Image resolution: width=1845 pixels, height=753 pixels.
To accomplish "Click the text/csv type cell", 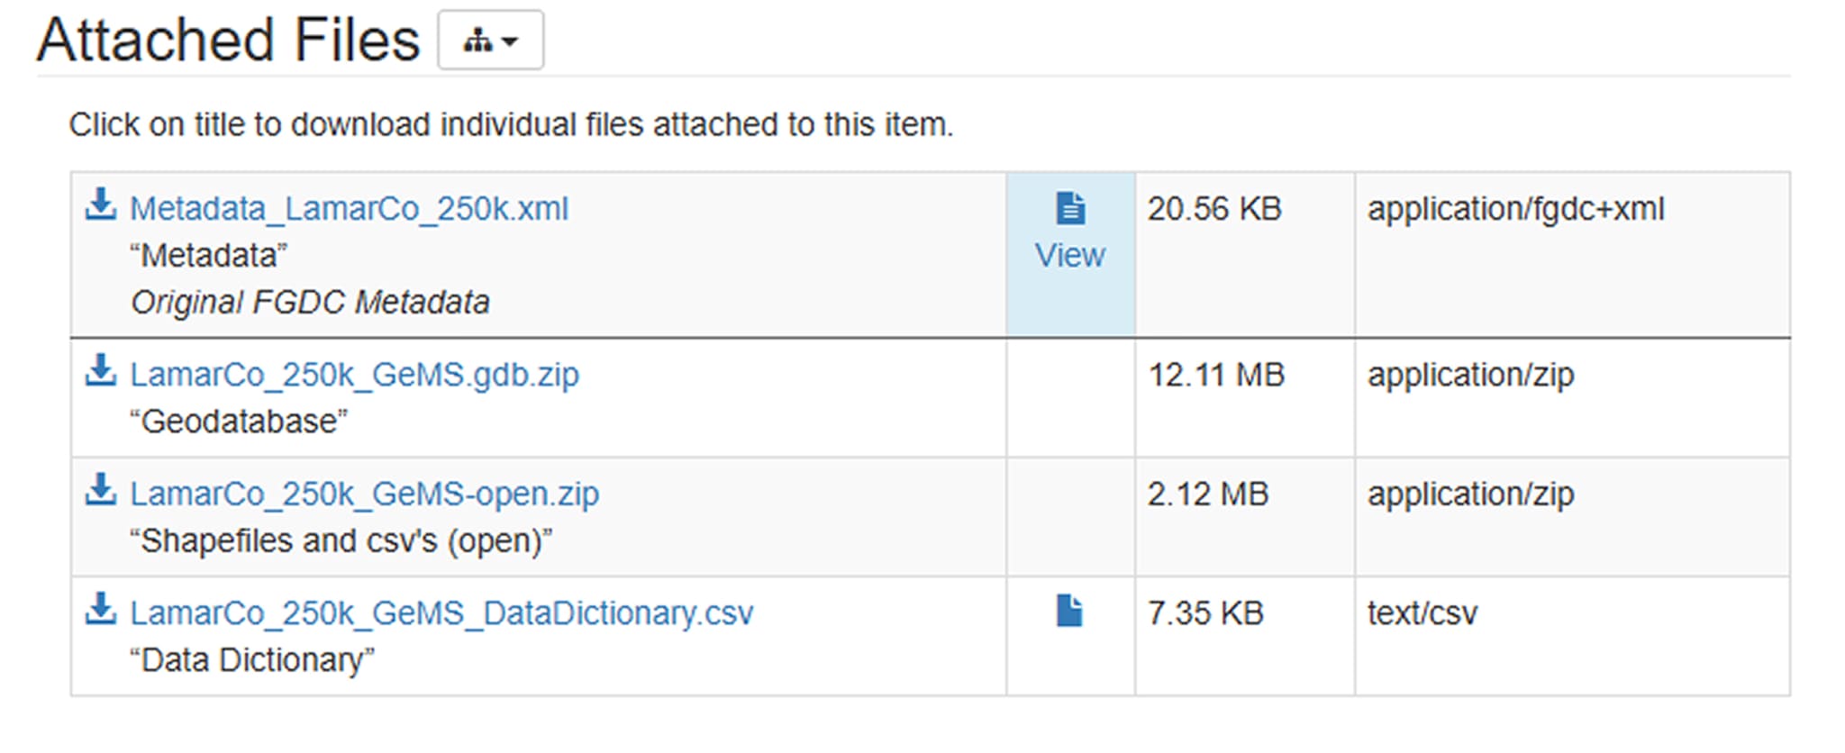I will 1572,636.
